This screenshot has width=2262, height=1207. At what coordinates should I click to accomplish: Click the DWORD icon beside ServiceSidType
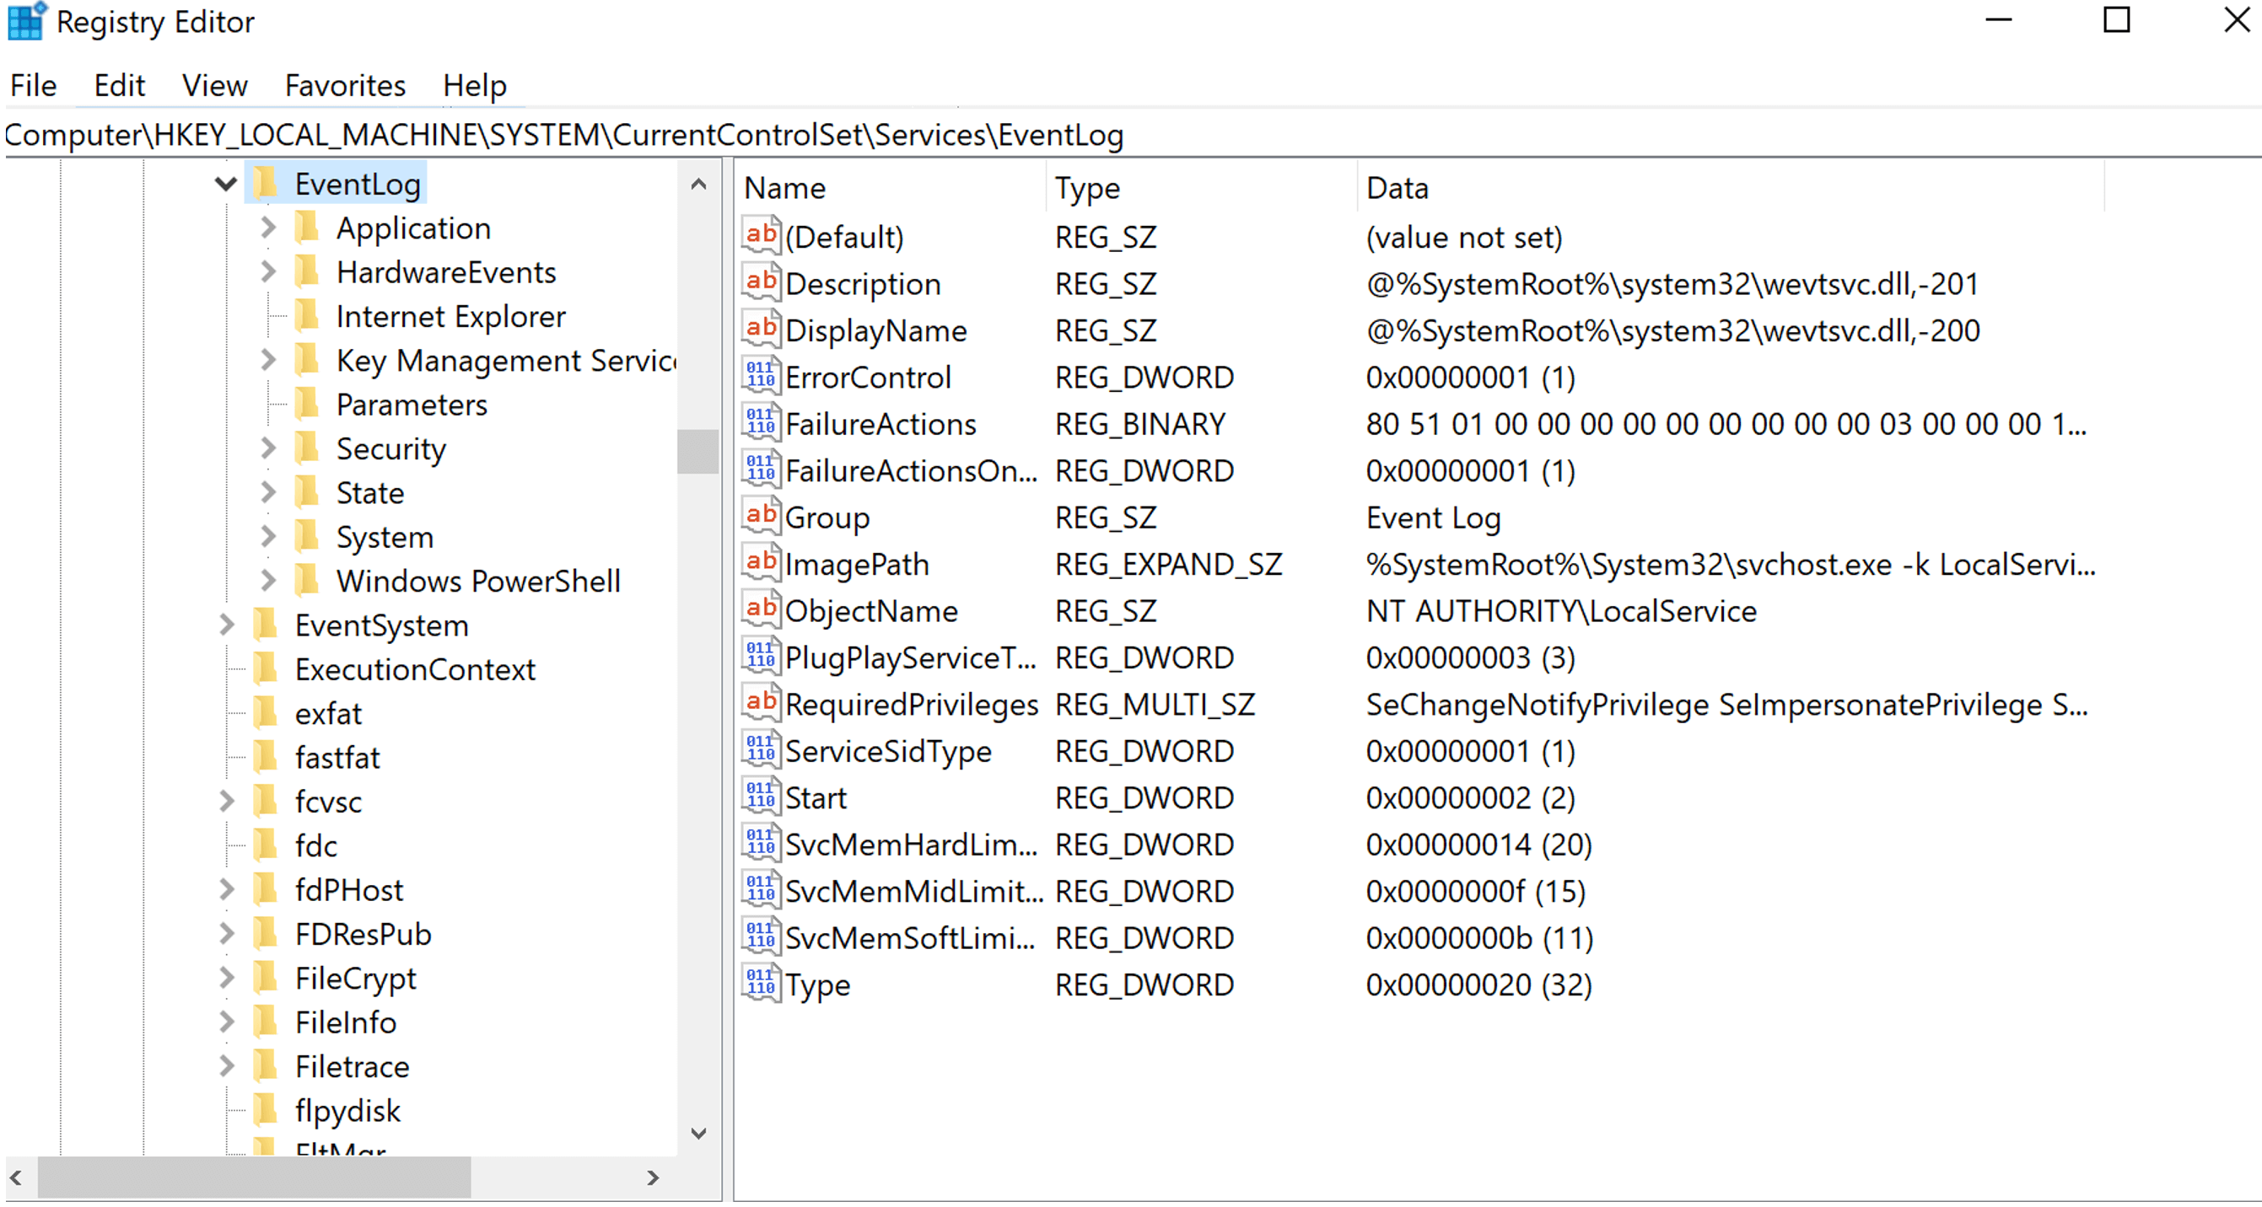pyautogui.click(x=761, y=749)
